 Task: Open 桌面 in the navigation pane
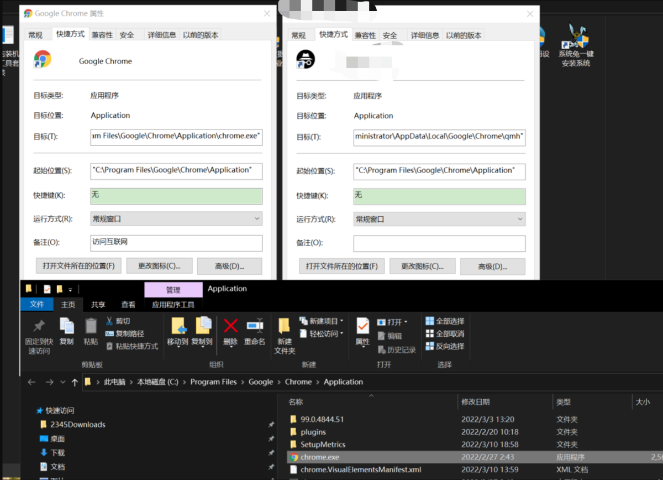[x=57, y=439]
